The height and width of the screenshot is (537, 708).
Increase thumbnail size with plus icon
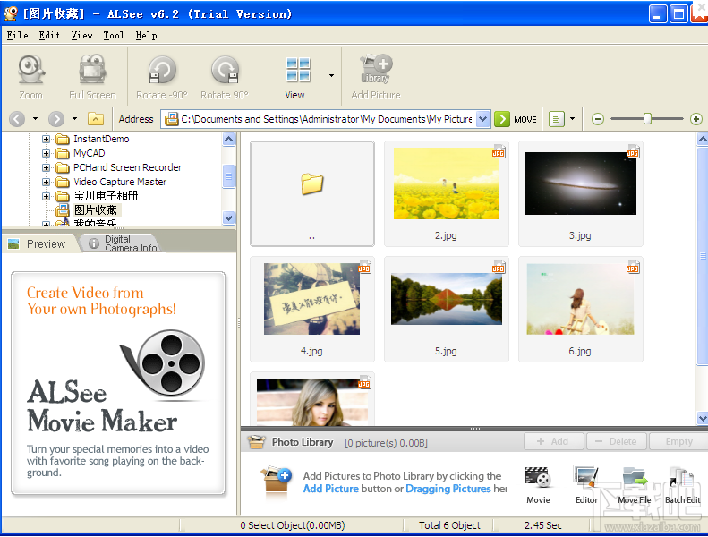coord(696,119)
